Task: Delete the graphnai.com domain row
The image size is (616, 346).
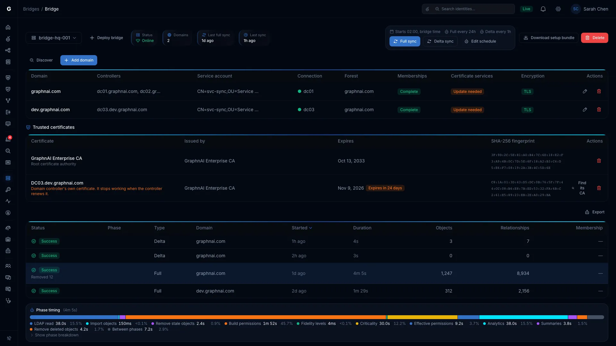Action: click(599, 91)
